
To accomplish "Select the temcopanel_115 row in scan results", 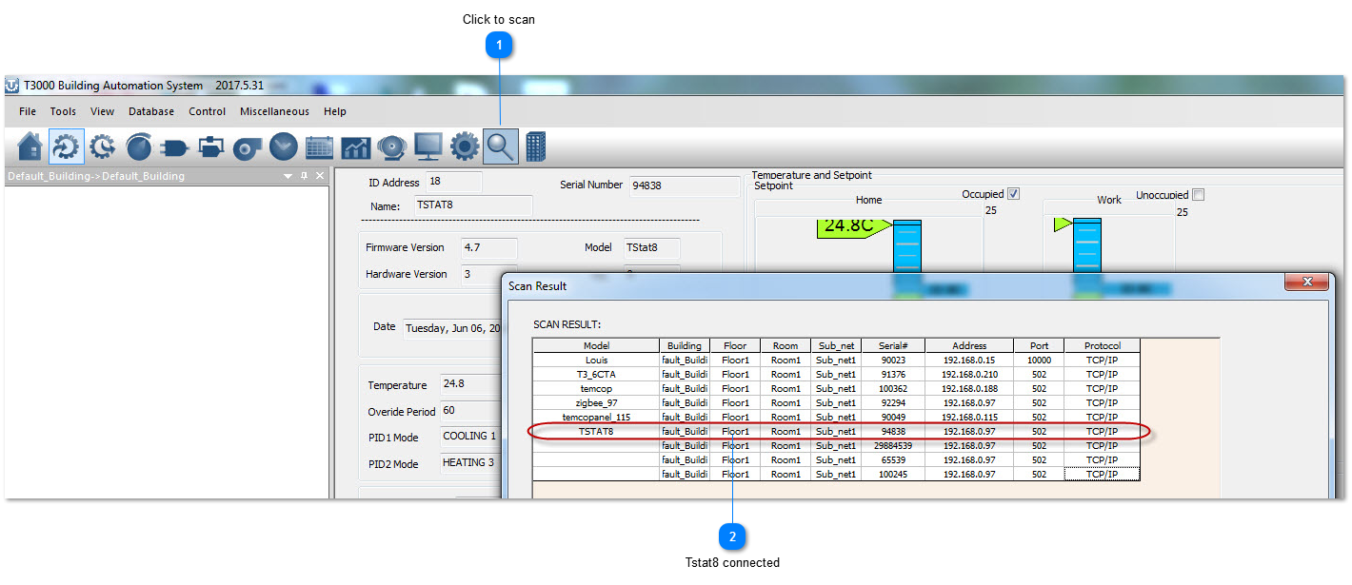I will pyautogui.click(x=836, y=418).
